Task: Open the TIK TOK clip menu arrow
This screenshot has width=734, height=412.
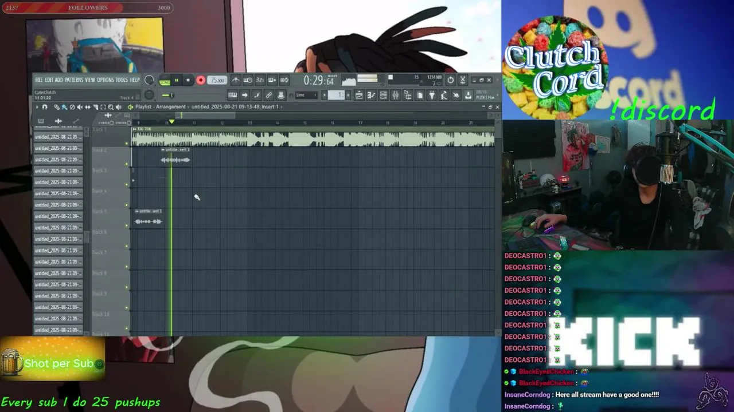Action: (135, 129)
